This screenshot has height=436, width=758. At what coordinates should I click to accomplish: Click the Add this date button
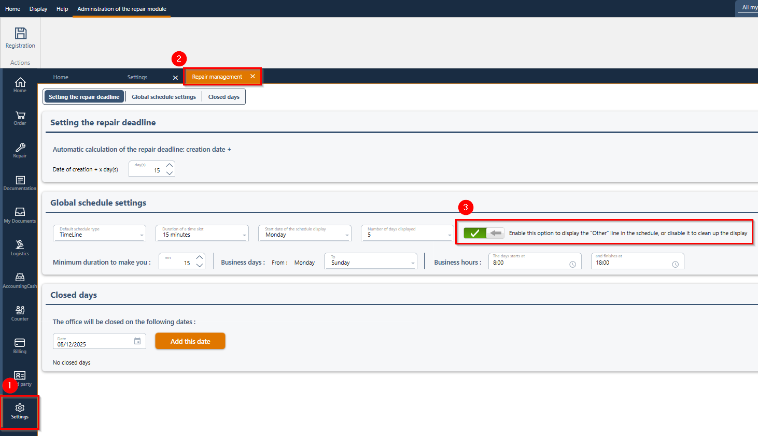(x=190, y=341)
